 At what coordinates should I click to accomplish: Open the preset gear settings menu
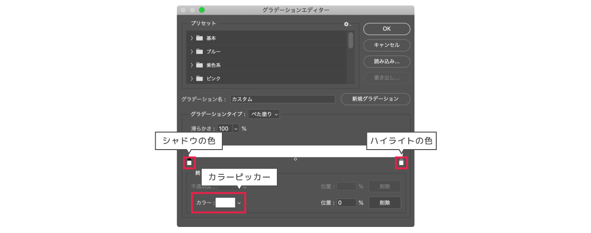pos(346,24)
